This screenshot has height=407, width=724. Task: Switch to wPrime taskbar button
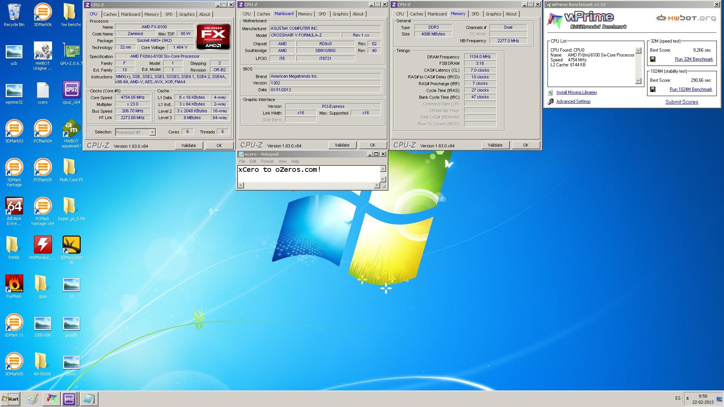point(51,399)
